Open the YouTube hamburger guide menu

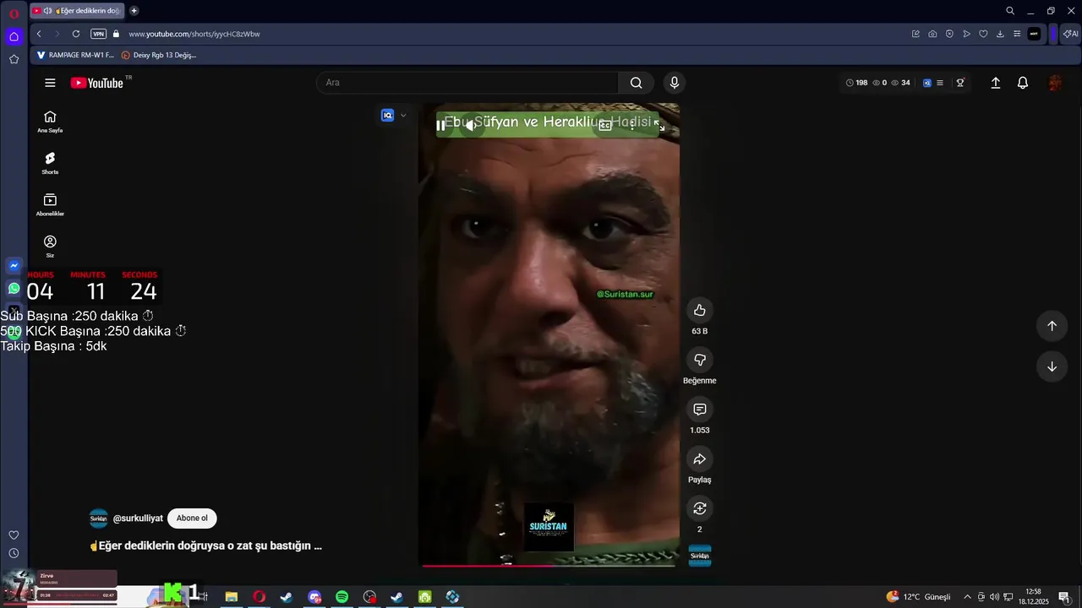(x=50, y=83)
